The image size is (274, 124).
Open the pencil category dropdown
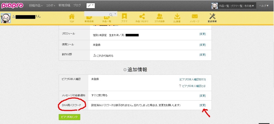click(x=90, y=6)
